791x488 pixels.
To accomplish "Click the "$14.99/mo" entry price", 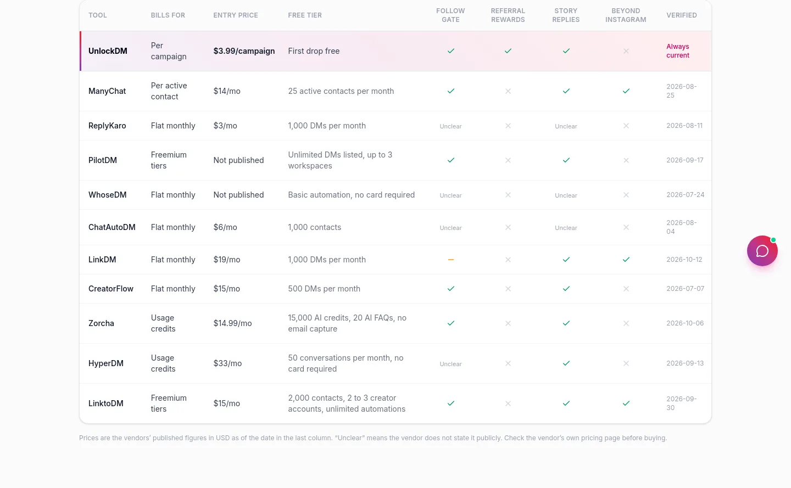I will 232,323.
